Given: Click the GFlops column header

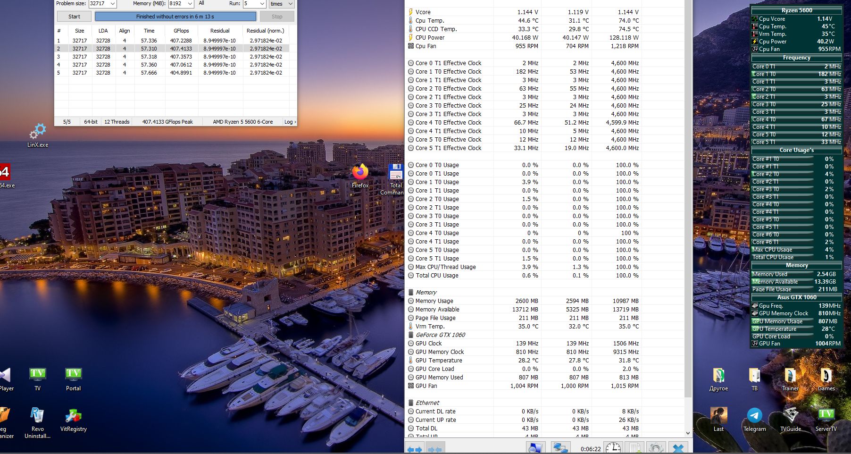Looking at the screenshot, I should [181, 31].
